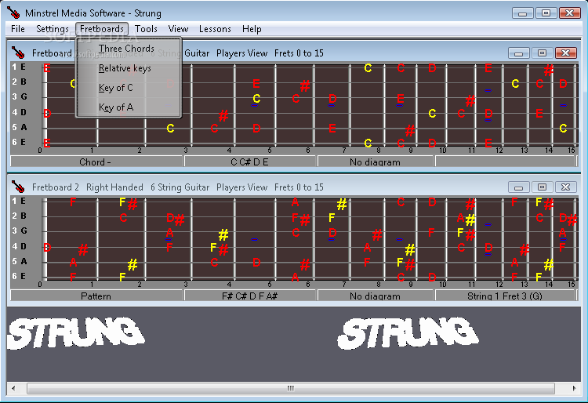This screenshot has width=588, height=403.
Task: Click the Strung guitar icon in main title bar
Action: pos(13,13)
